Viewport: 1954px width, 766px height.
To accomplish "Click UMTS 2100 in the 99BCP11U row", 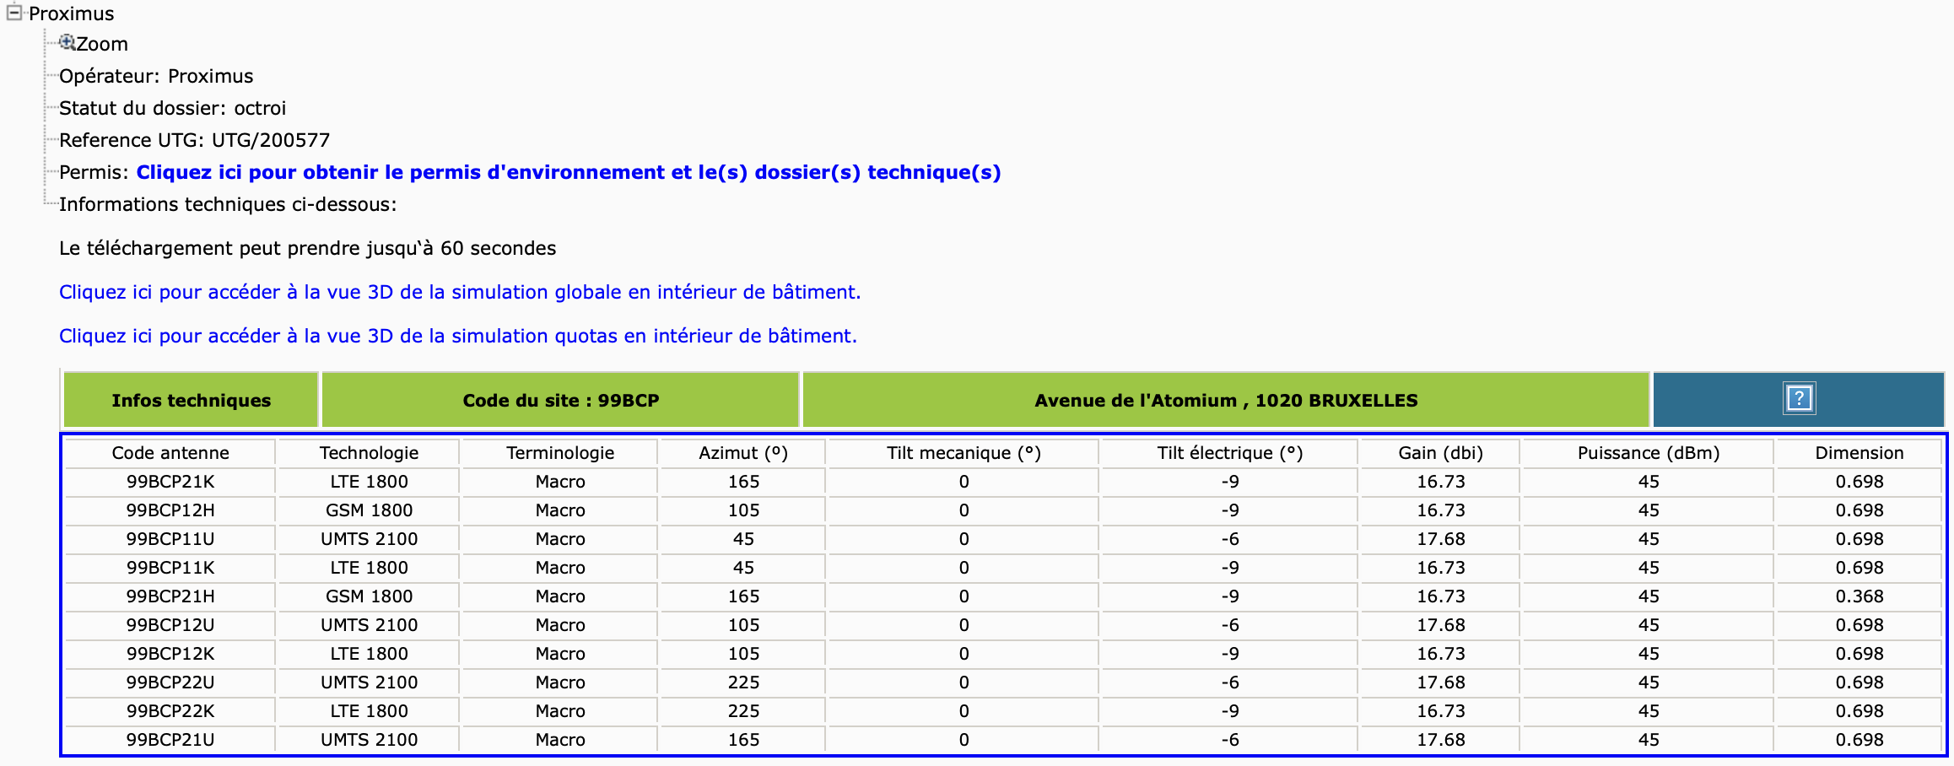I will [x=369, y=539].
